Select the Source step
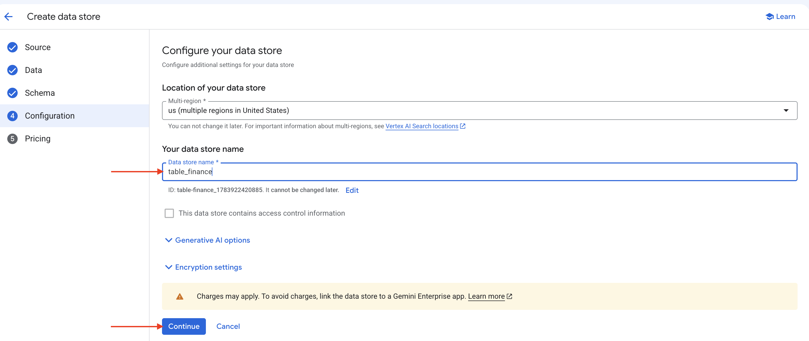This screenshot has height=341, width=809. 75,47
